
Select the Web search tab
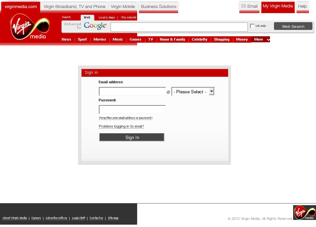point(87,17)
